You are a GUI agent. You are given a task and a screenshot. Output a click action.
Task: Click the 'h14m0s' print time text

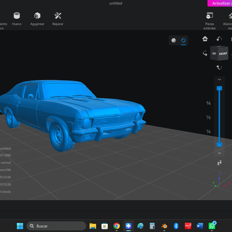click(5, 192)
